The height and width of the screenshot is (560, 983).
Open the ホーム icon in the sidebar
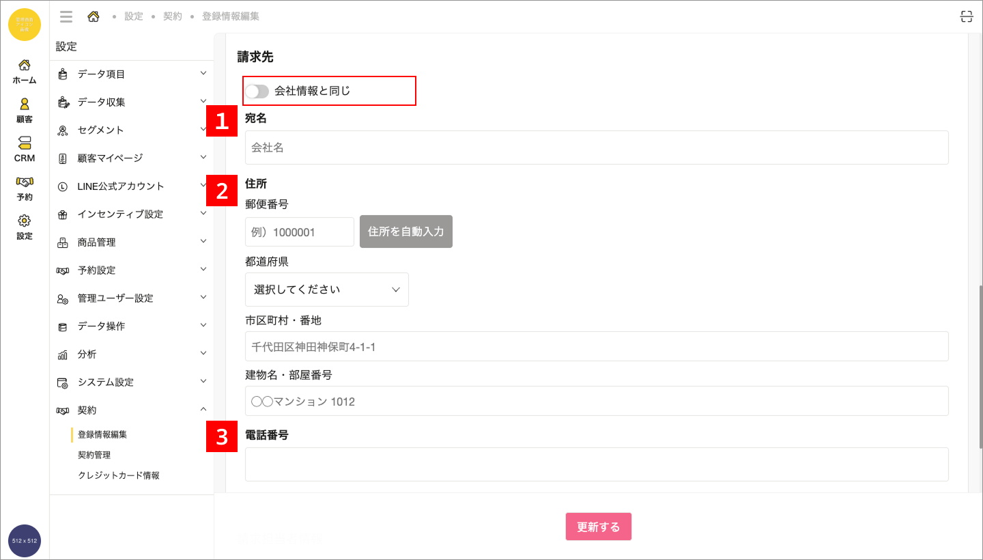tap(24, 71)
